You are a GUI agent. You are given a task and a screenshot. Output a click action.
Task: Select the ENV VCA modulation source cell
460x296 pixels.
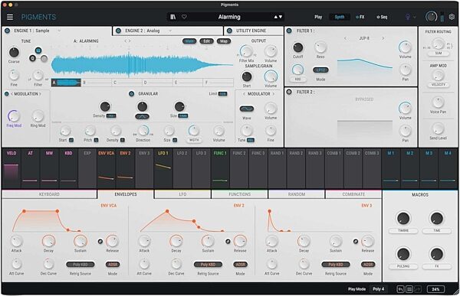[107, 168]
